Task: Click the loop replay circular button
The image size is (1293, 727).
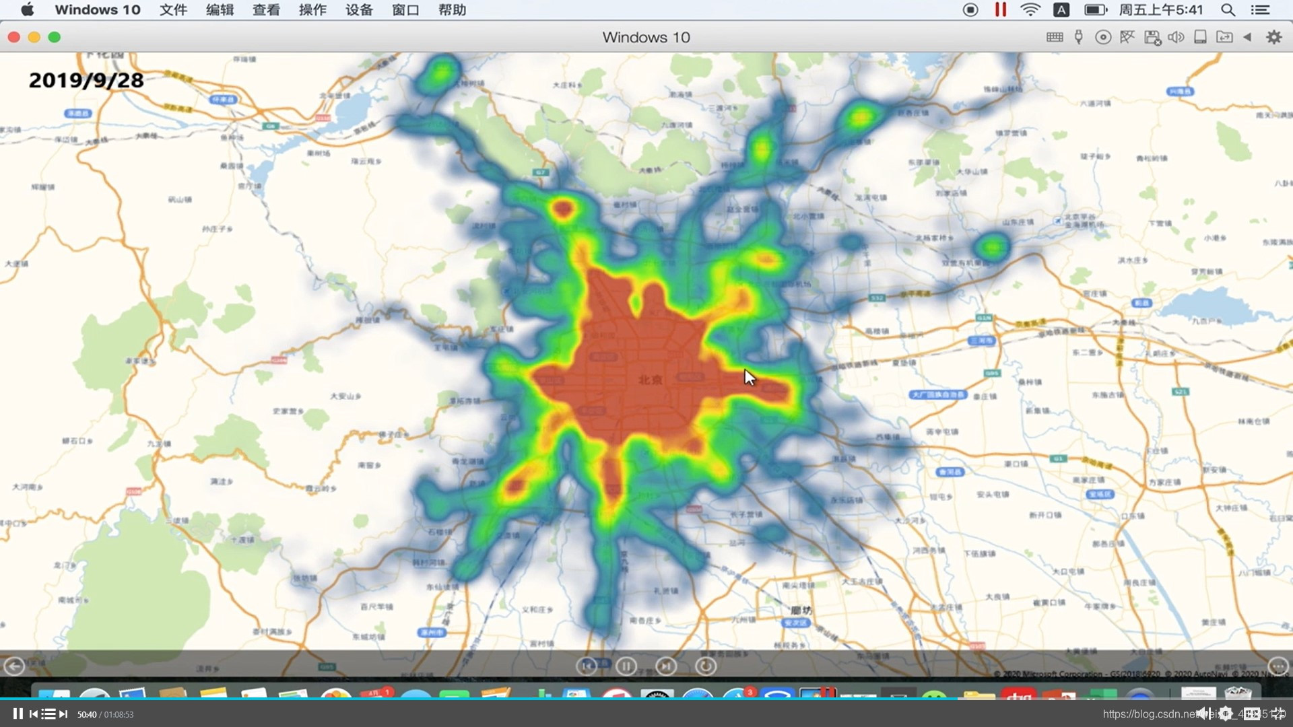Action: tap(706, 666)
